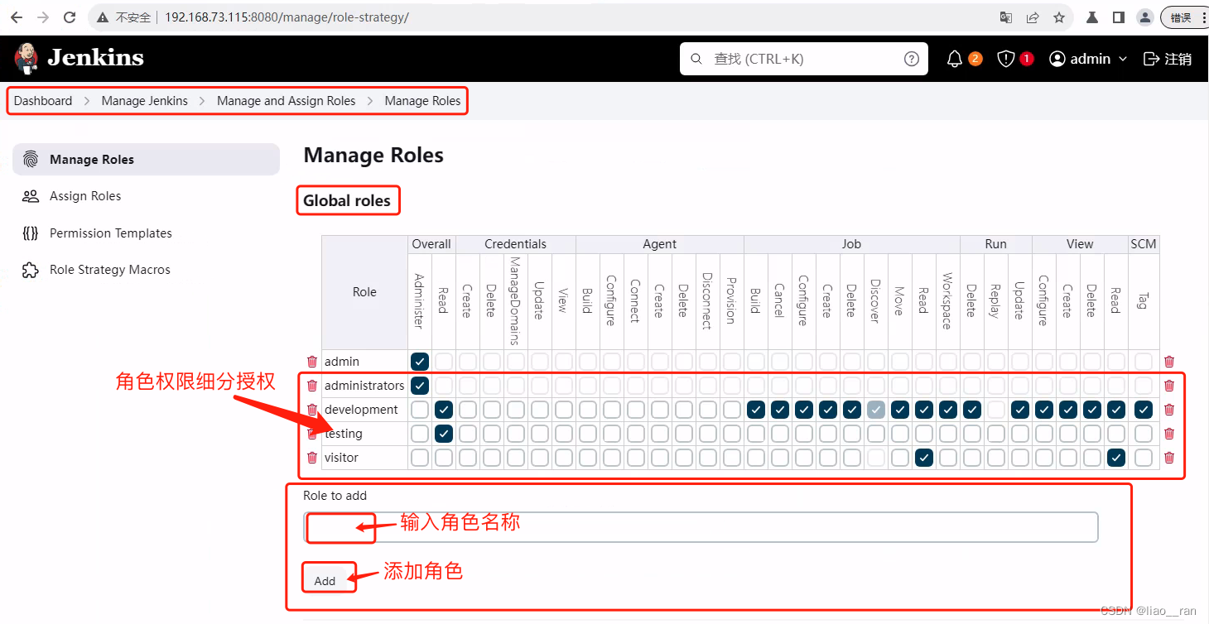Reload the current page

click(70, 17)
